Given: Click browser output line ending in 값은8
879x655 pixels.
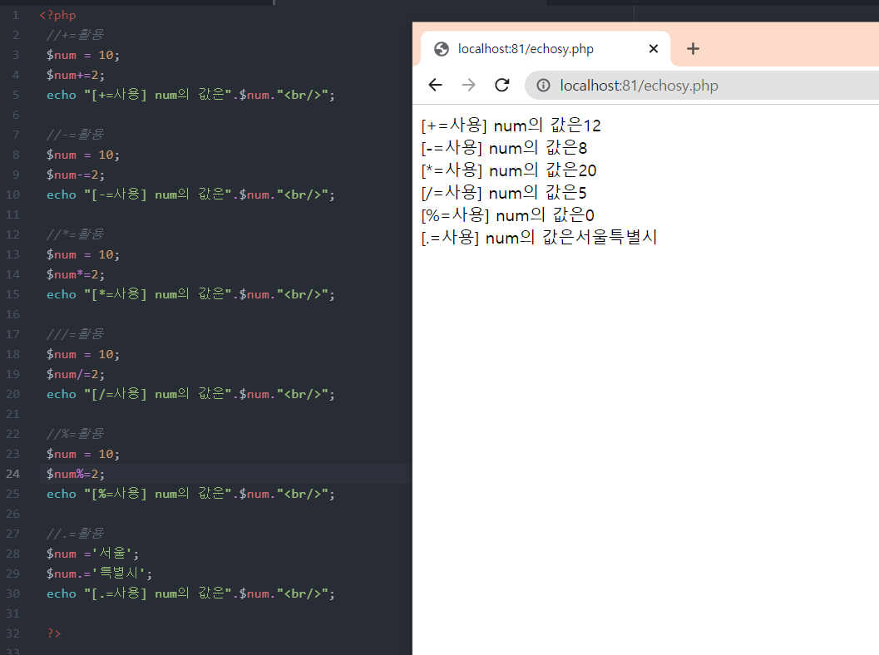Looking at the screenshot, I should click(504, 148).
